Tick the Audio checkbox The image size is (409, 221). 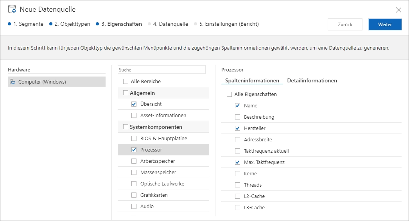coord(134,207)
